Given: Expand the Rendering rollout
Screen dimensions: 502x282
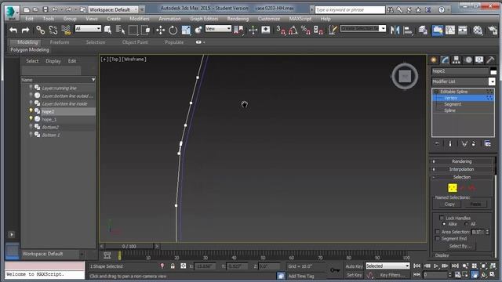Looking at the screenshot, I should 462,161.
